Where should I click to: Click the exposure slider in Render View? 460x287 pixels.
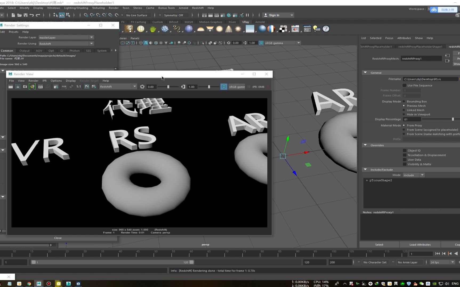(168, 87)
